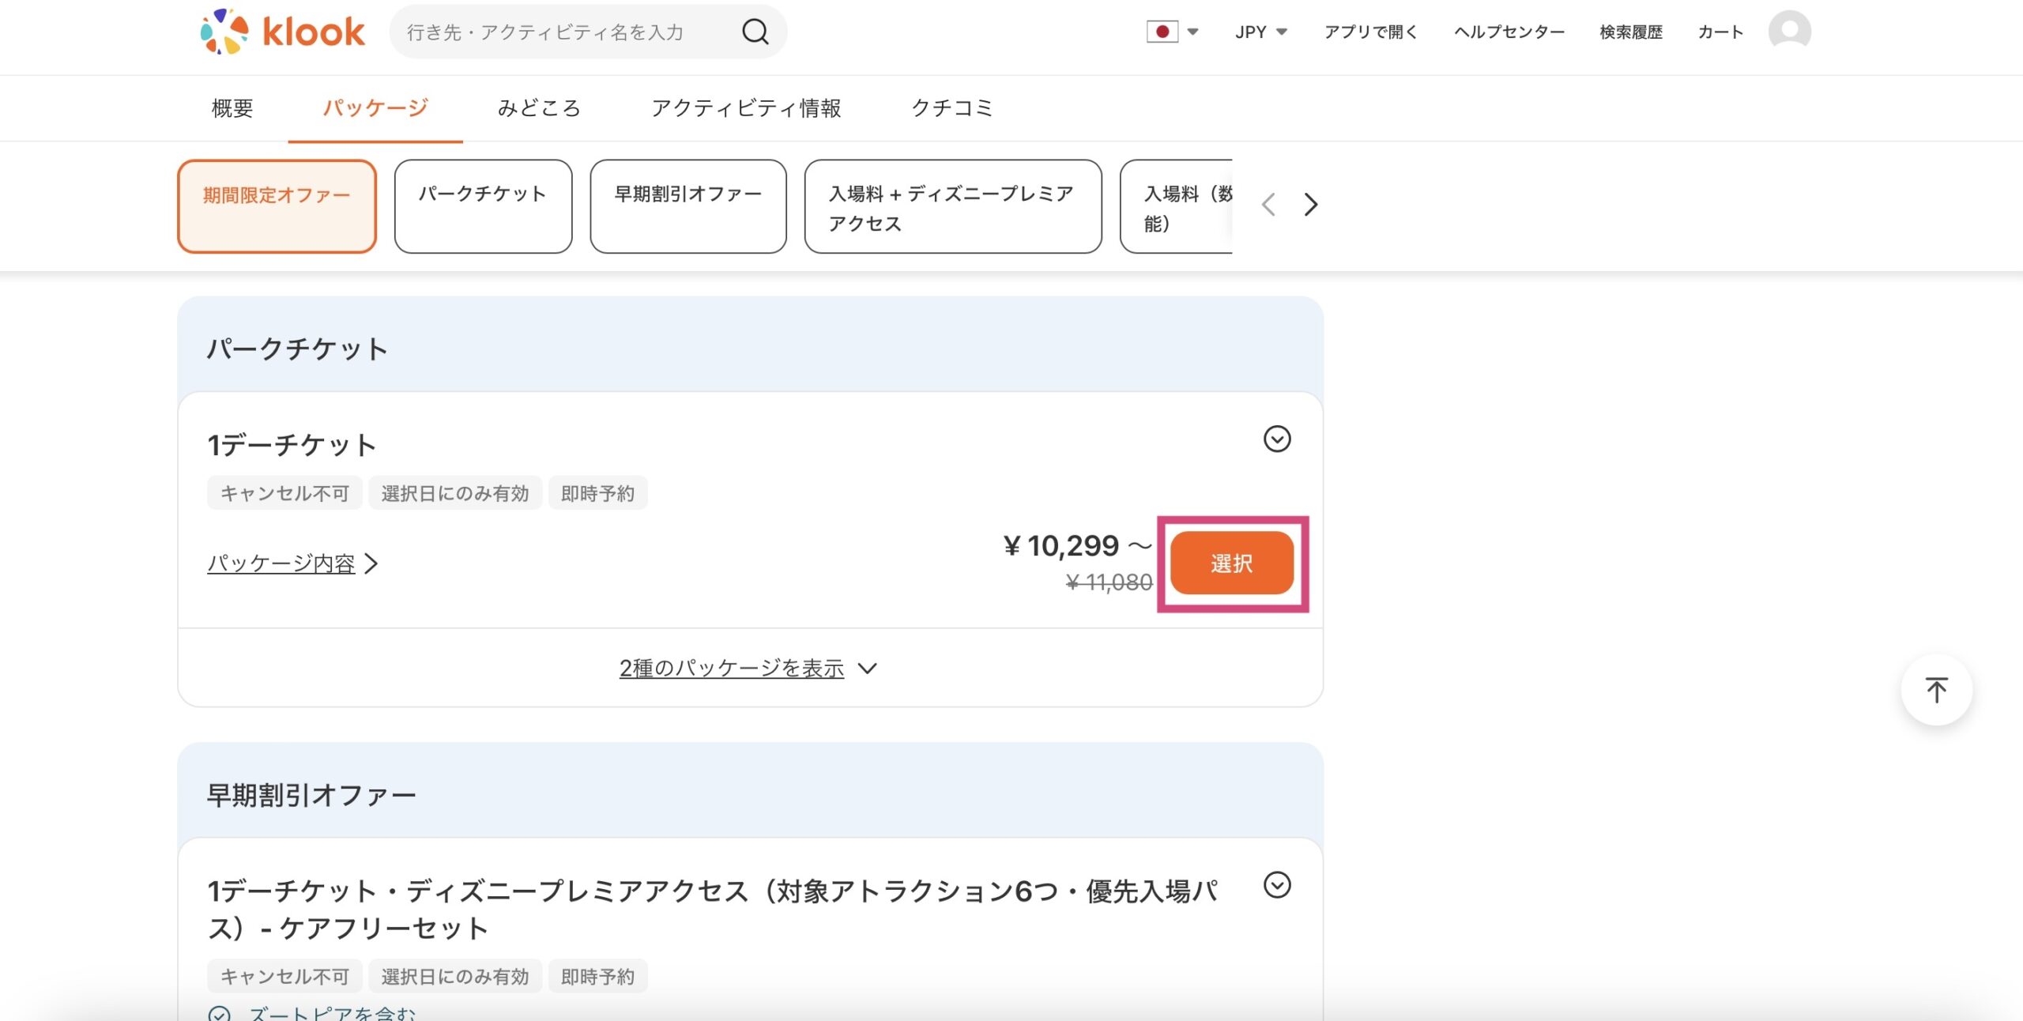
Task: Switch to the アクティビティ情報 tab
Action: tap(746, 107)
